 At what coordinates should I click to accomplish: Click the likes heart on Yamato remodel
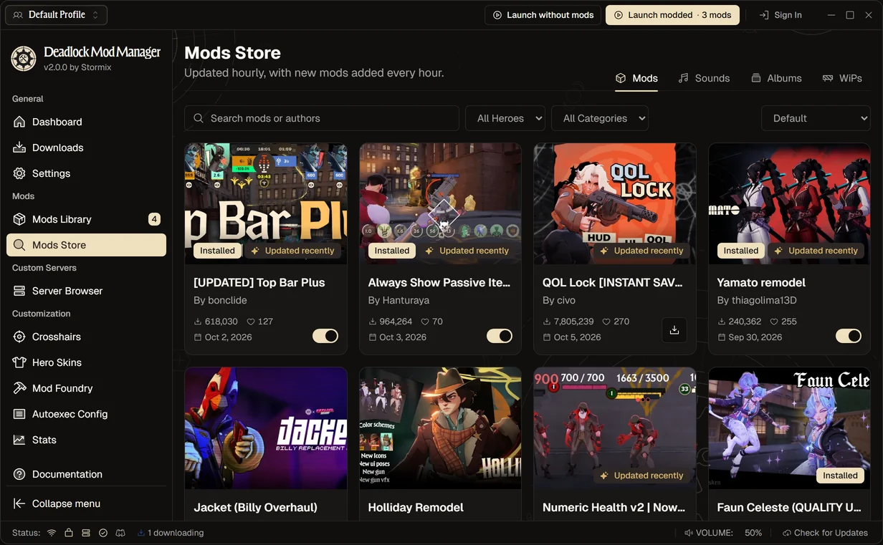[774, 322]
